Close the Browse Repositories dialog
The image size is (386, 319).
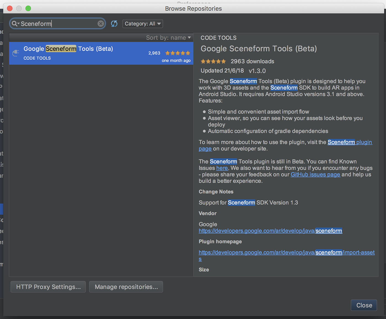pyautogui.click(x=364, y=305)
